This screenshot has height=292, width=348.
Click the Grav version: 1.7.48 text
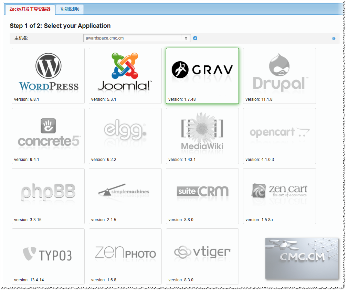coord(182,99)
